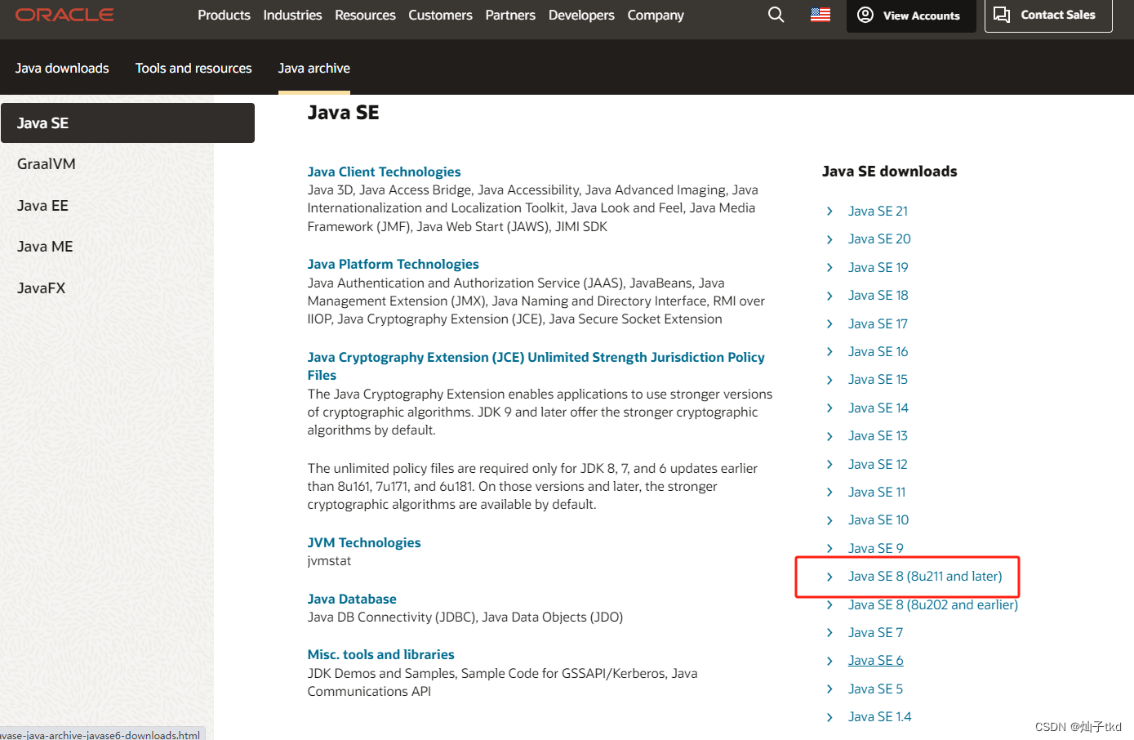Click the search magnifier icon

[x=776, y=15]
